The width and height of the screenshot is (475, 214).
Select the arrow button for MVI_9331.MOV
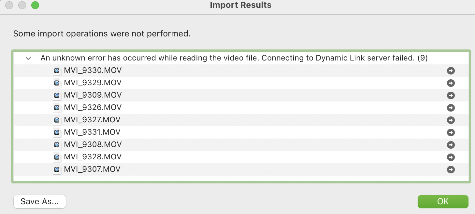pyautogui.click(x=451, y=132)
